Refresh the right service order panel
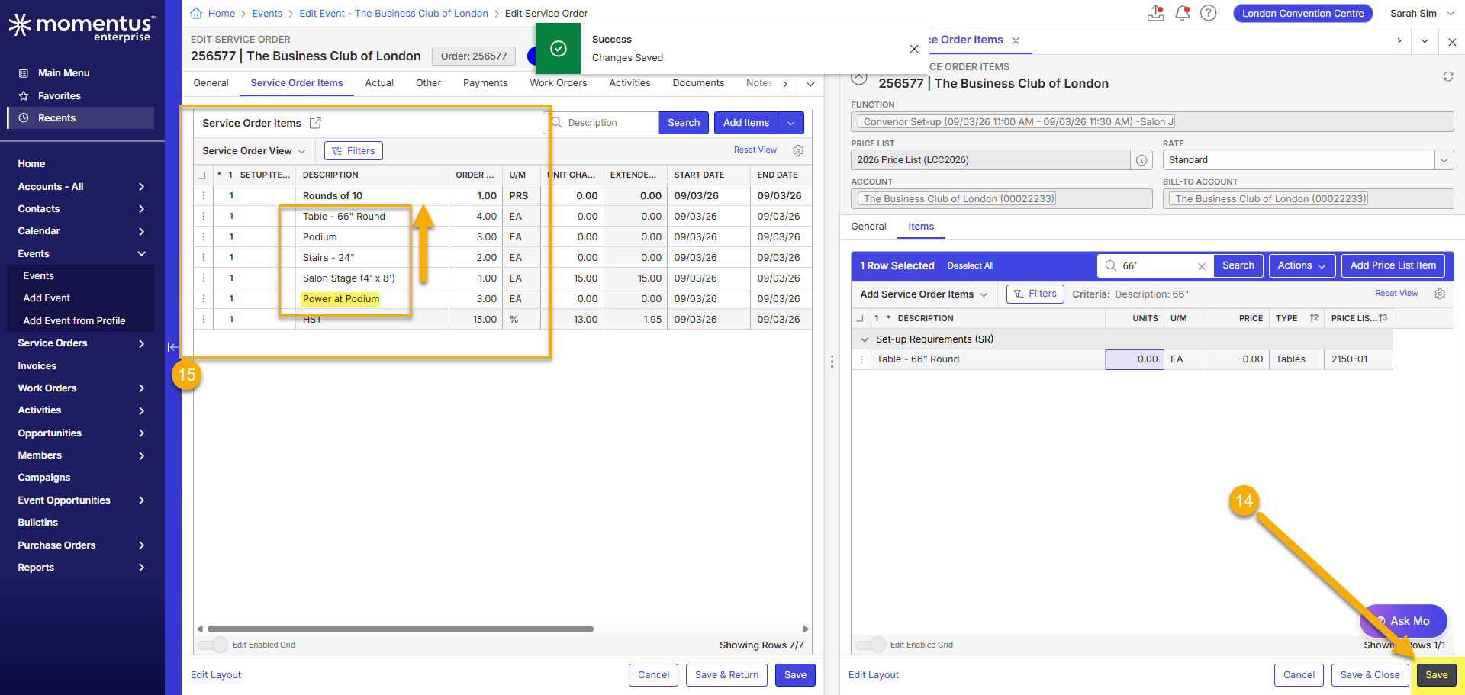Viewport: 1465px width, 695px height. pos(1448,77)
